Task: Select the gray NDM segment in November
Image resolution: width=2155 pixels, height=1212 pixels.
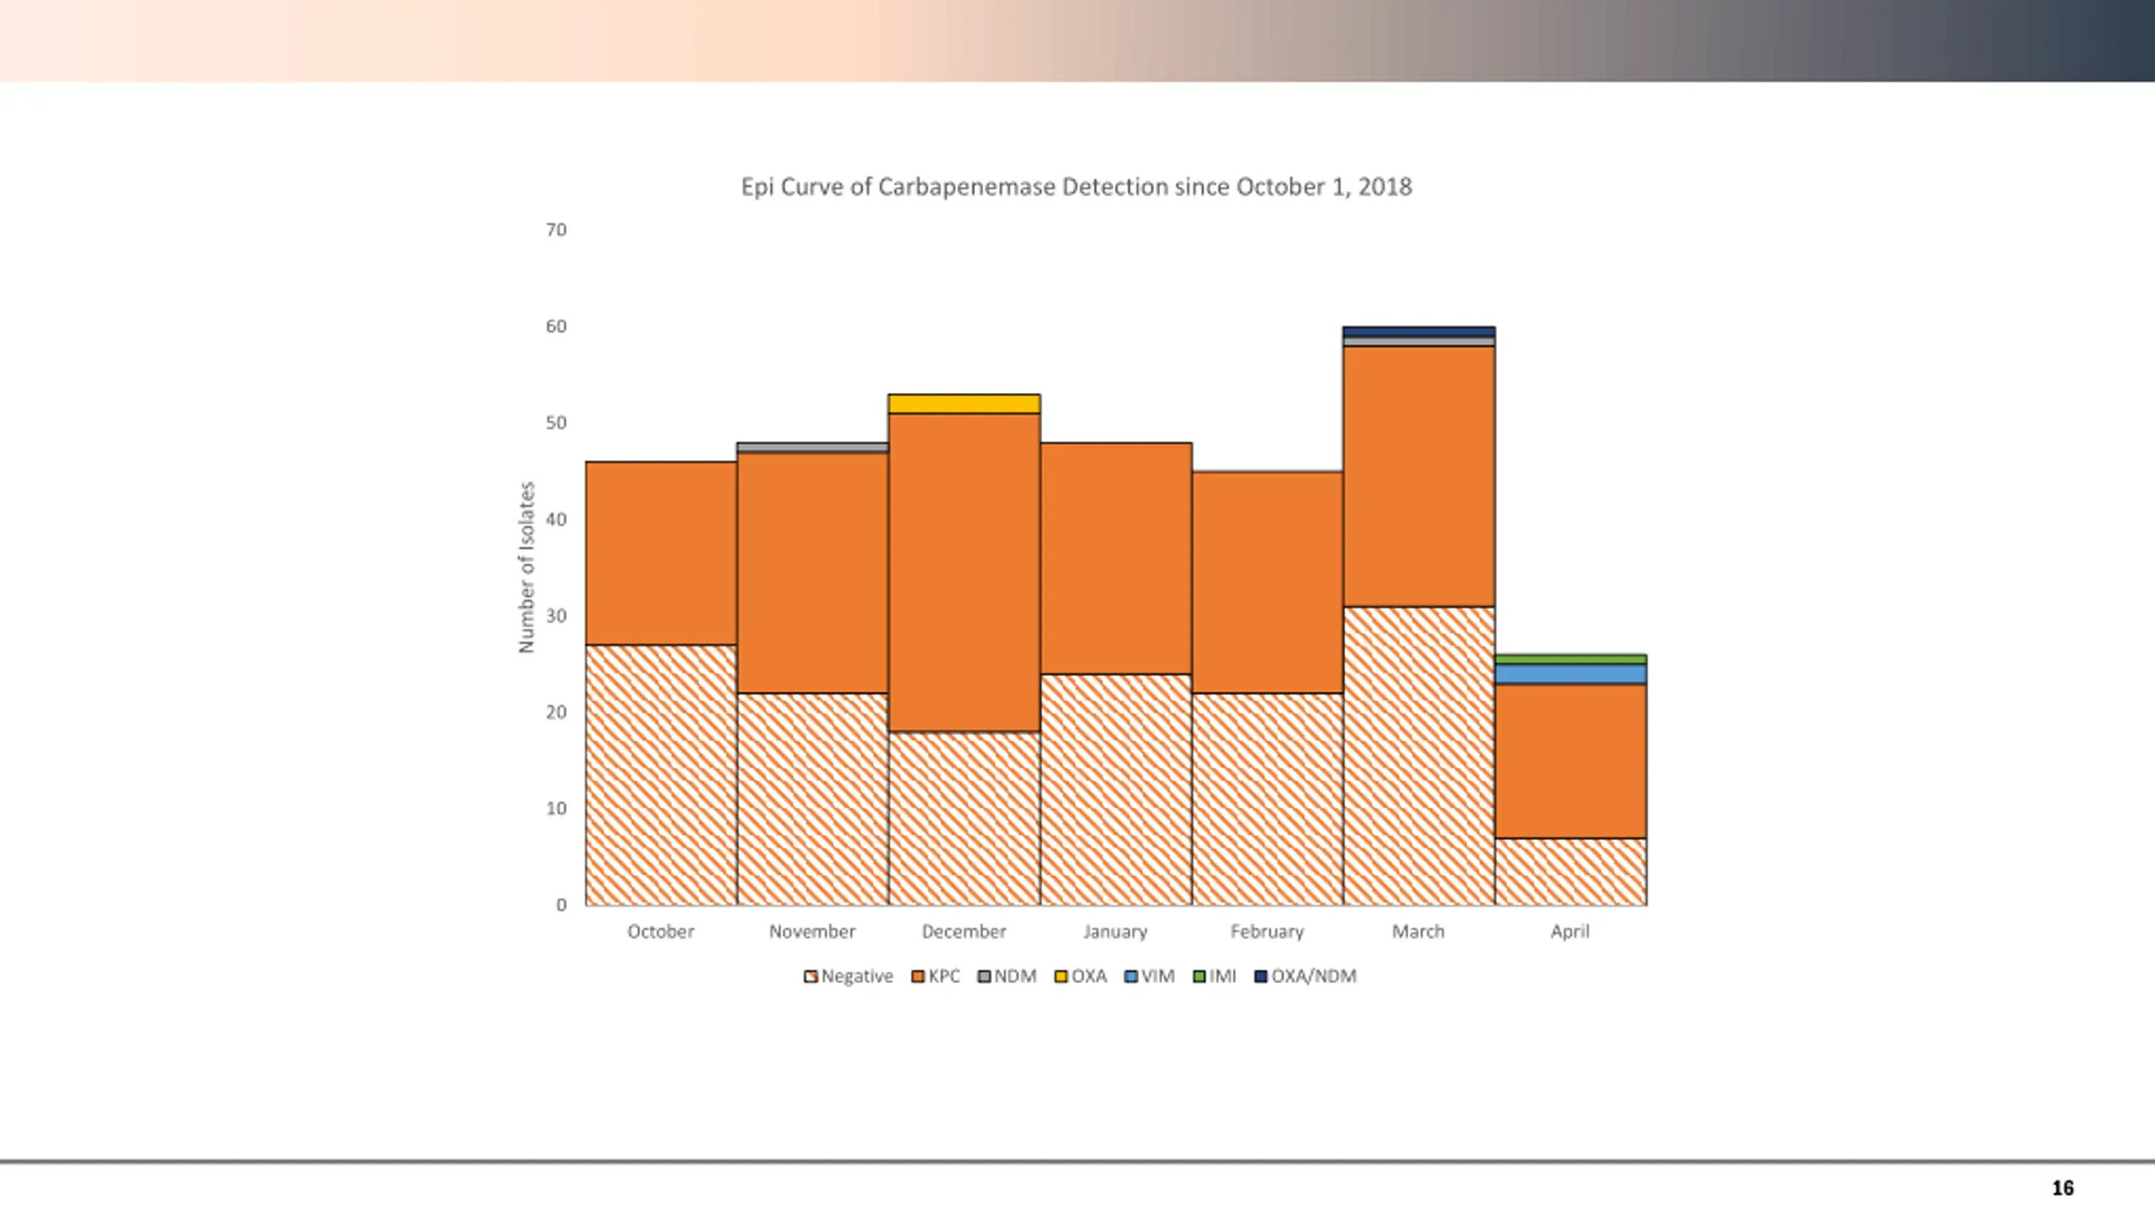Action: point(812,448)
